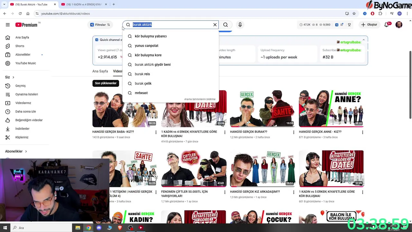Open options for HANGİSİ GERÇEK BURAK??
This screenshot has height=232, width=412.
(294, 132)
